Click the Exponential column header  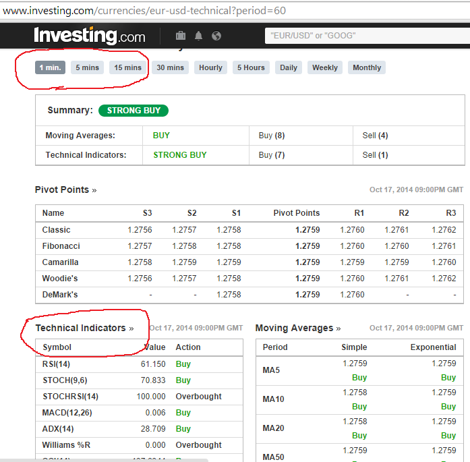tap(433, 347)
